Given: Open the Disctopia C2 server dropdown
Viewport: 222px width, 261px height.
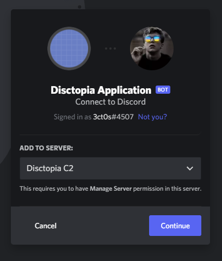Looking at the screenshot, I should tap(110, 168).
